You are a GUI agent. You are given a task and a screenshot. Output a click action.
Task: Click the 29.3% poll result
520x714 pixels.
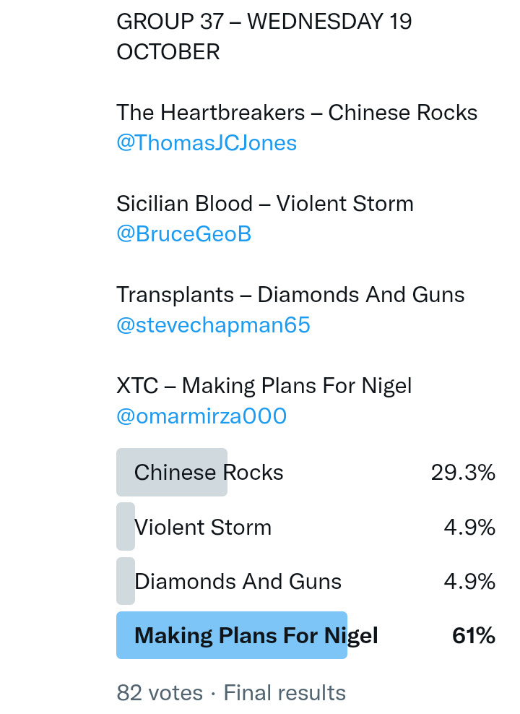click(x=463, y=473)
